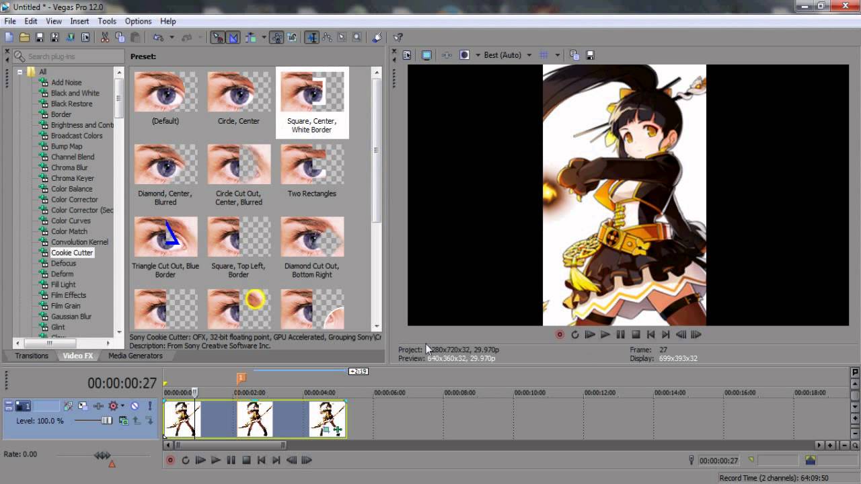The width and height of the screenshot is (861, 484).
Task: Choose the Circle, Center preset thumbnail
Action: 239,91
